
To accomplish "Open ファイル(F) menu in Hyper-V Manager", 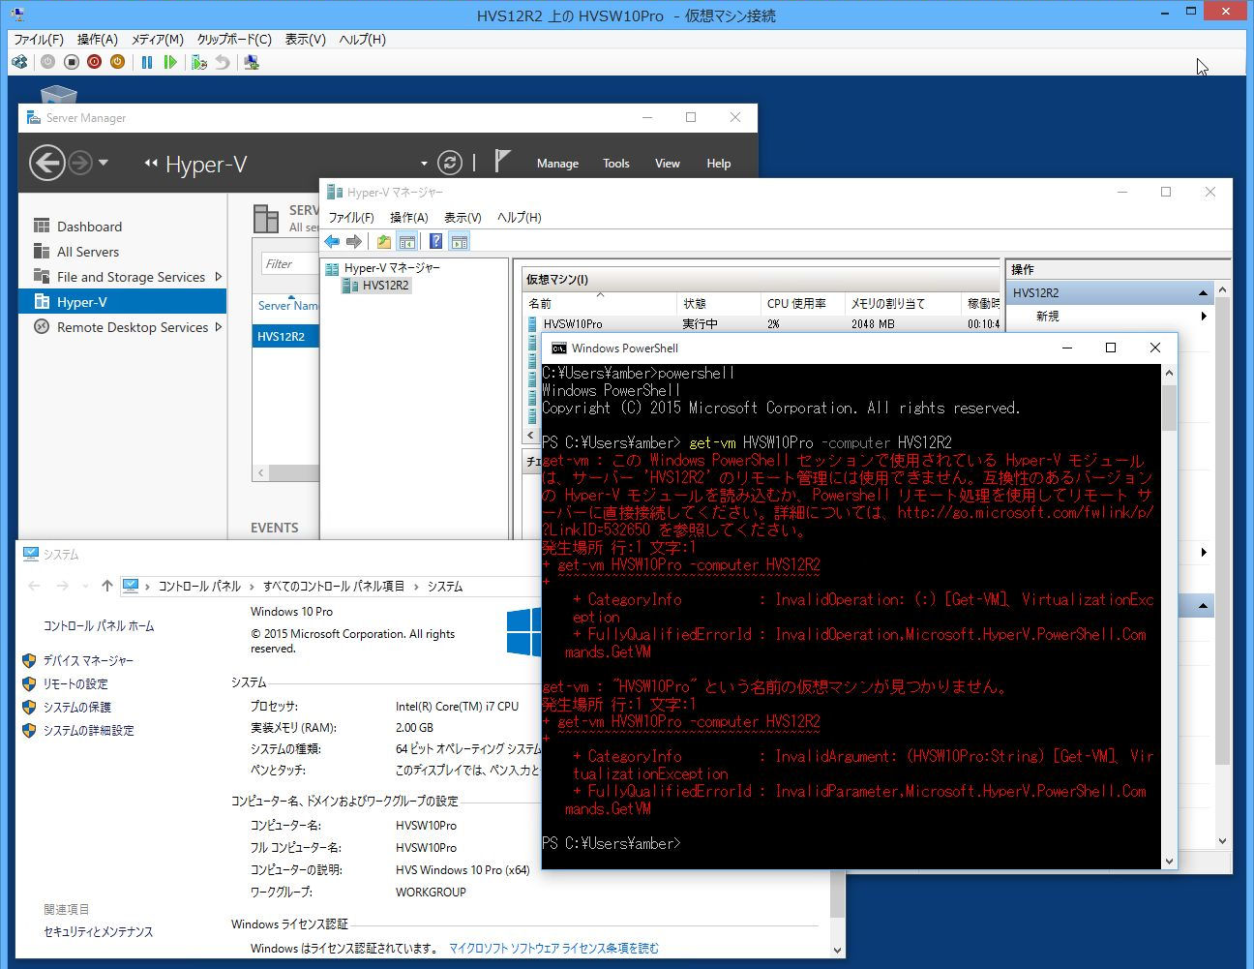I will tap(351, 217).
